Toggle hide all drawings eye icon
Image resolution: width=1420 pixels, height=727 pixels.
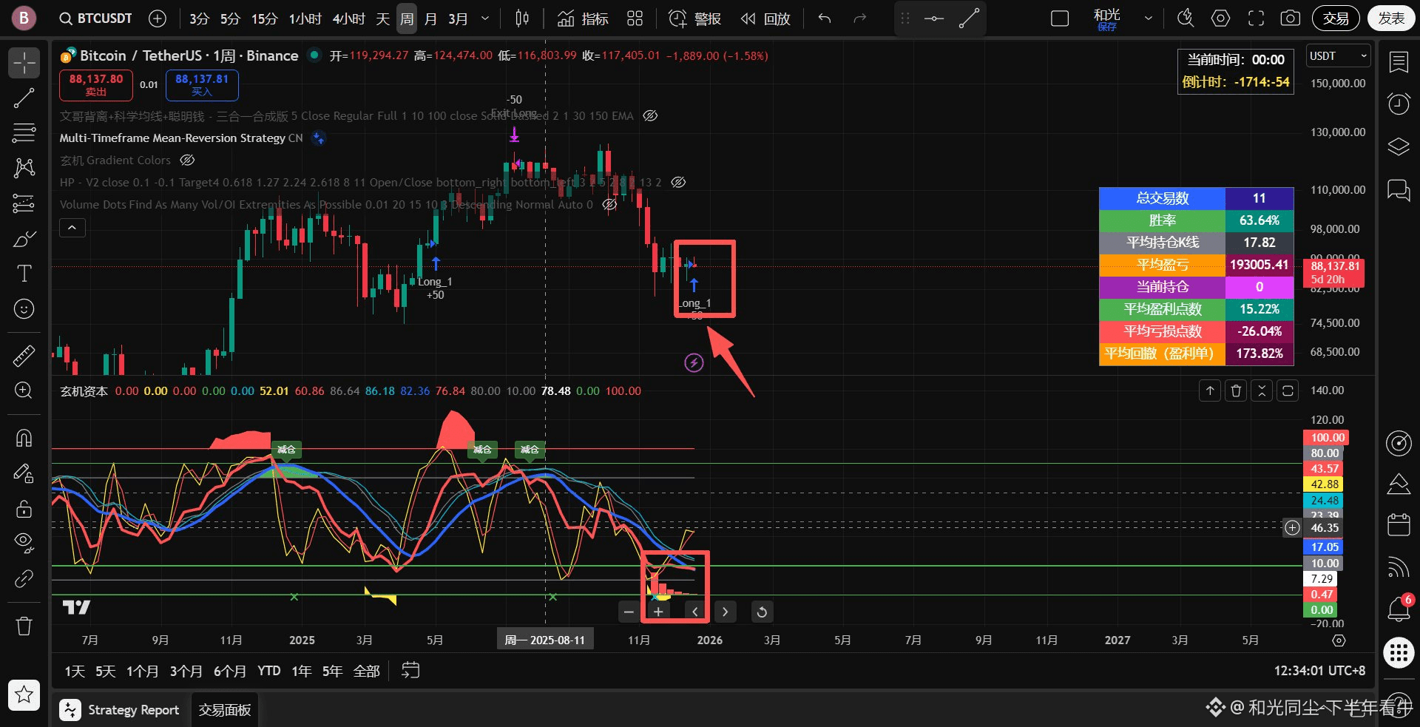(x=24, y=543)
